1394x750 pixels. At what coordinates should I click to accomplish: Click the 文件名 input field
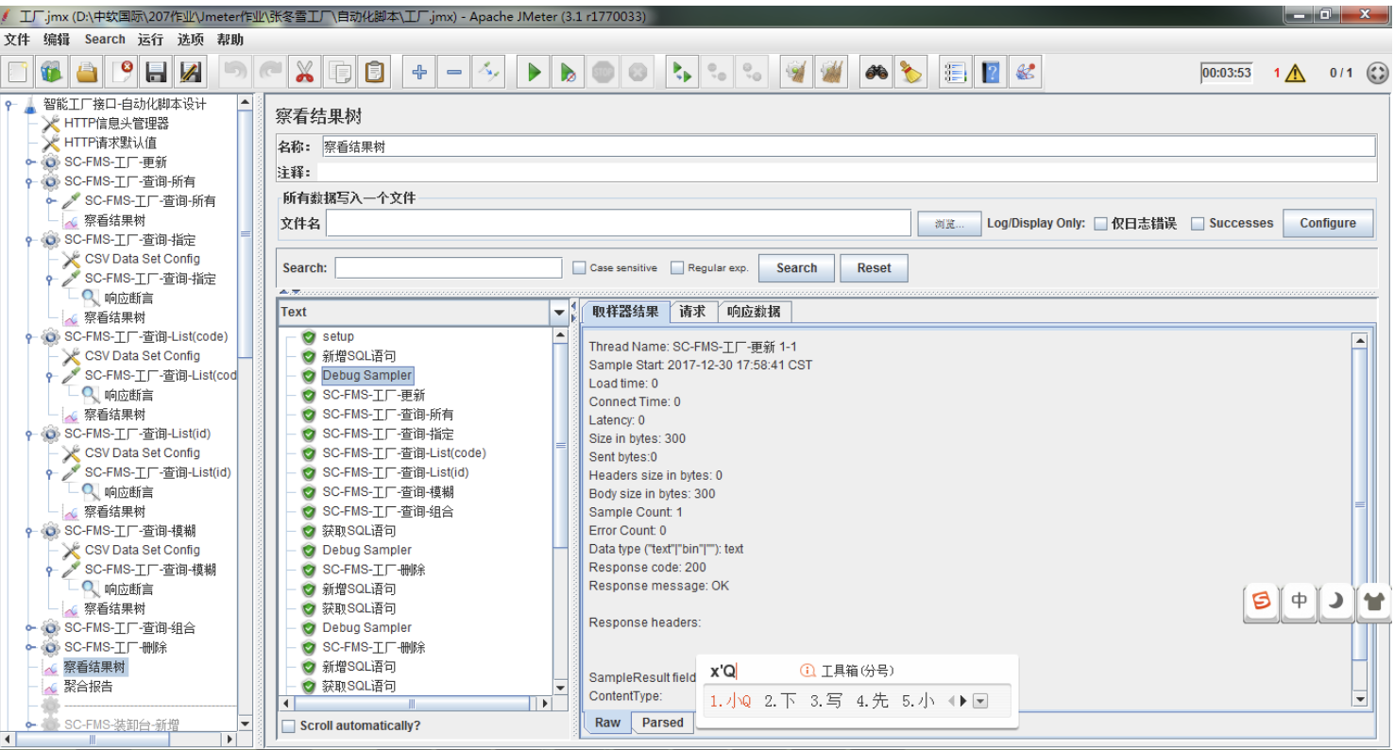click(619, 223)
